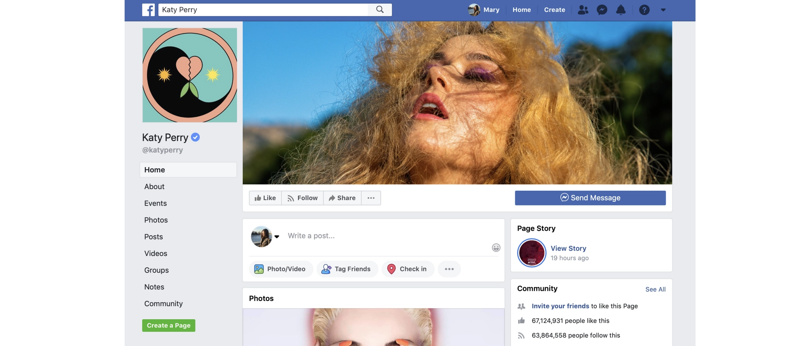
Task: Click the Send Message button
Action: (x=590, y=198)
